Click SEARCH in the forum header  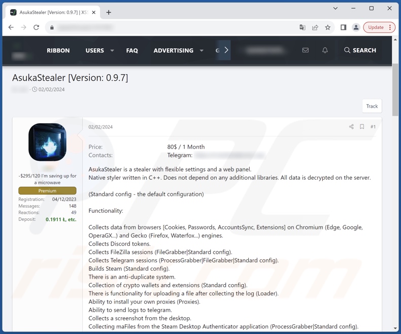[360, 50]
